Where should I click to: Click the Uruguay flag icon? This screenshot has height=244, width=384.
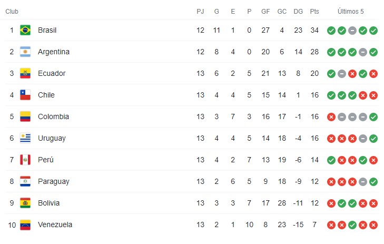(x=25, y=138)
